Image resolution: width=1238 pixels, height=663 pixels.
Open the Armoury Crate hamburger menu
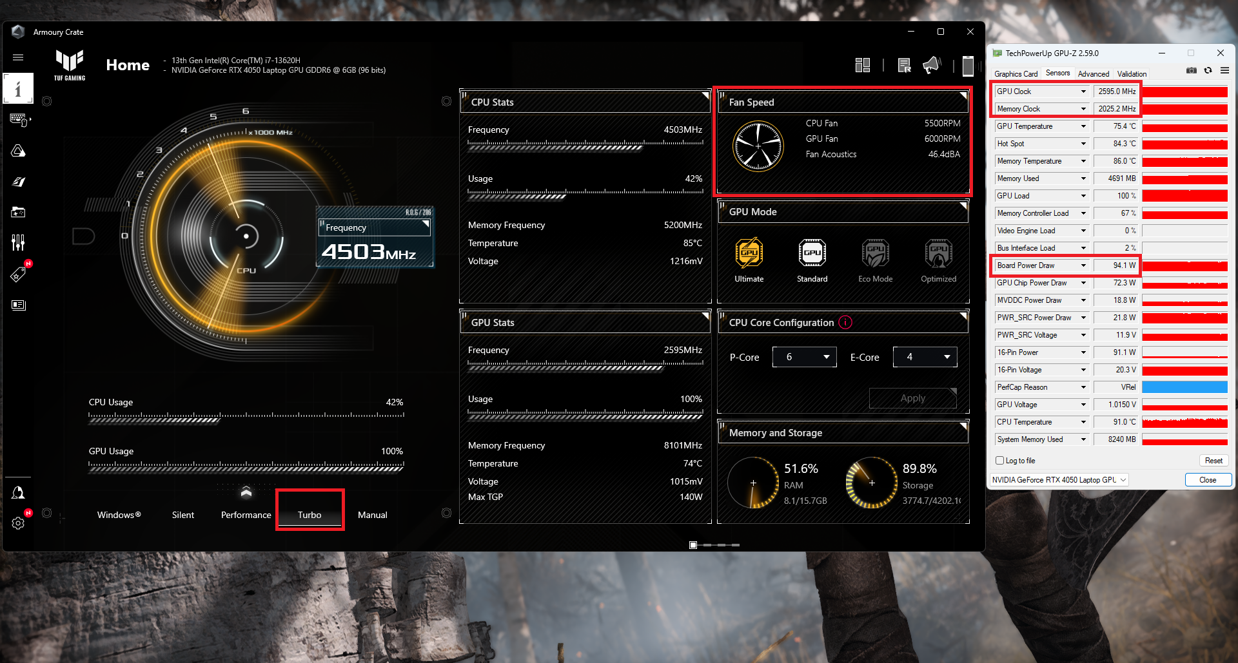click(18, 57)
